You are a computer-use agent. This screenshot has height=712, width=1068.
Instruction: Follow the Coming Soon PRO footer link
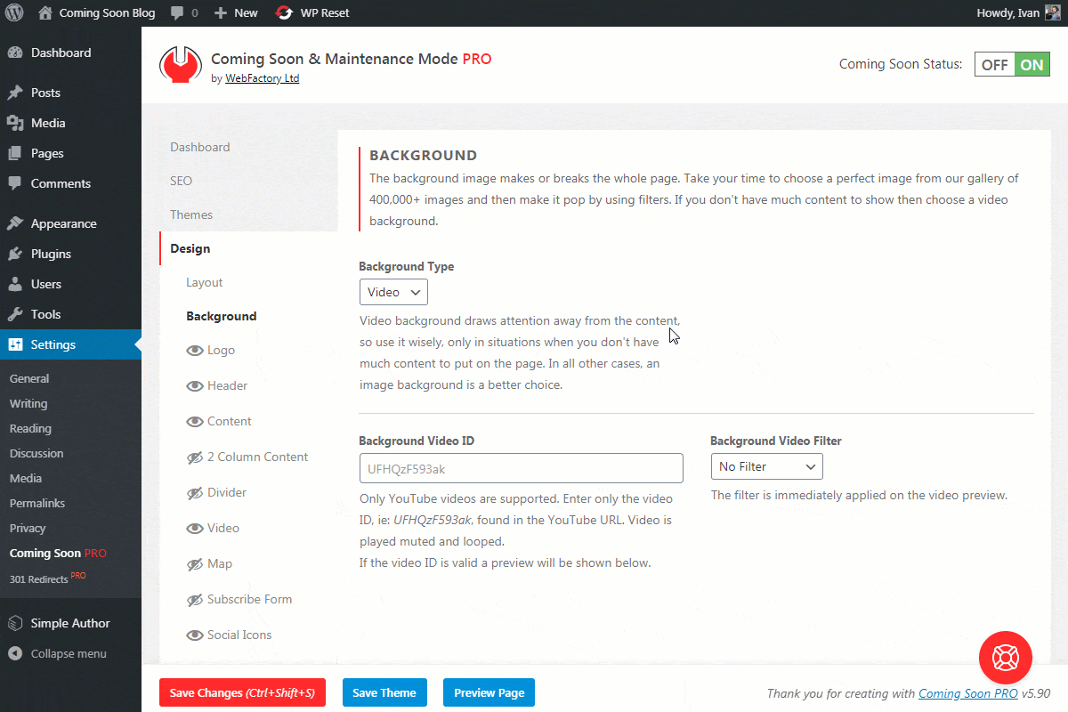point(968,693)
